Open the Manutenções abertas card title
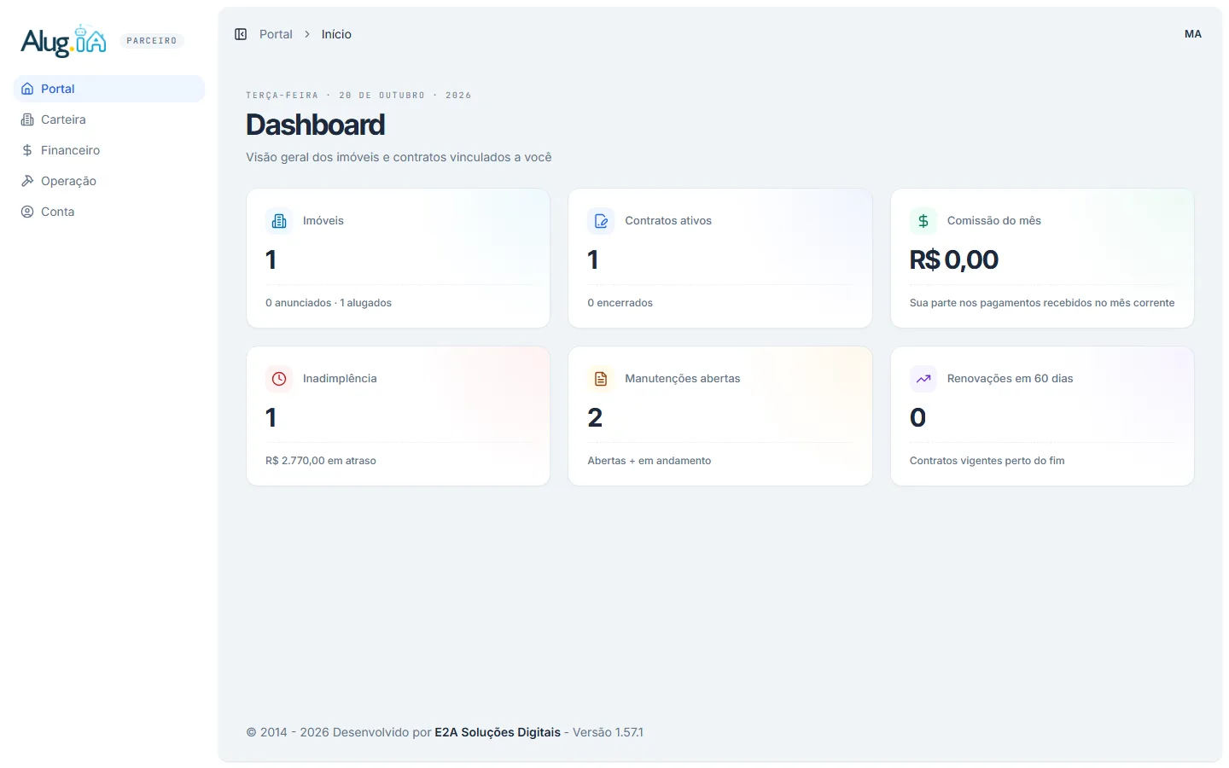The image size is (1229, 768). coord(683,379)
